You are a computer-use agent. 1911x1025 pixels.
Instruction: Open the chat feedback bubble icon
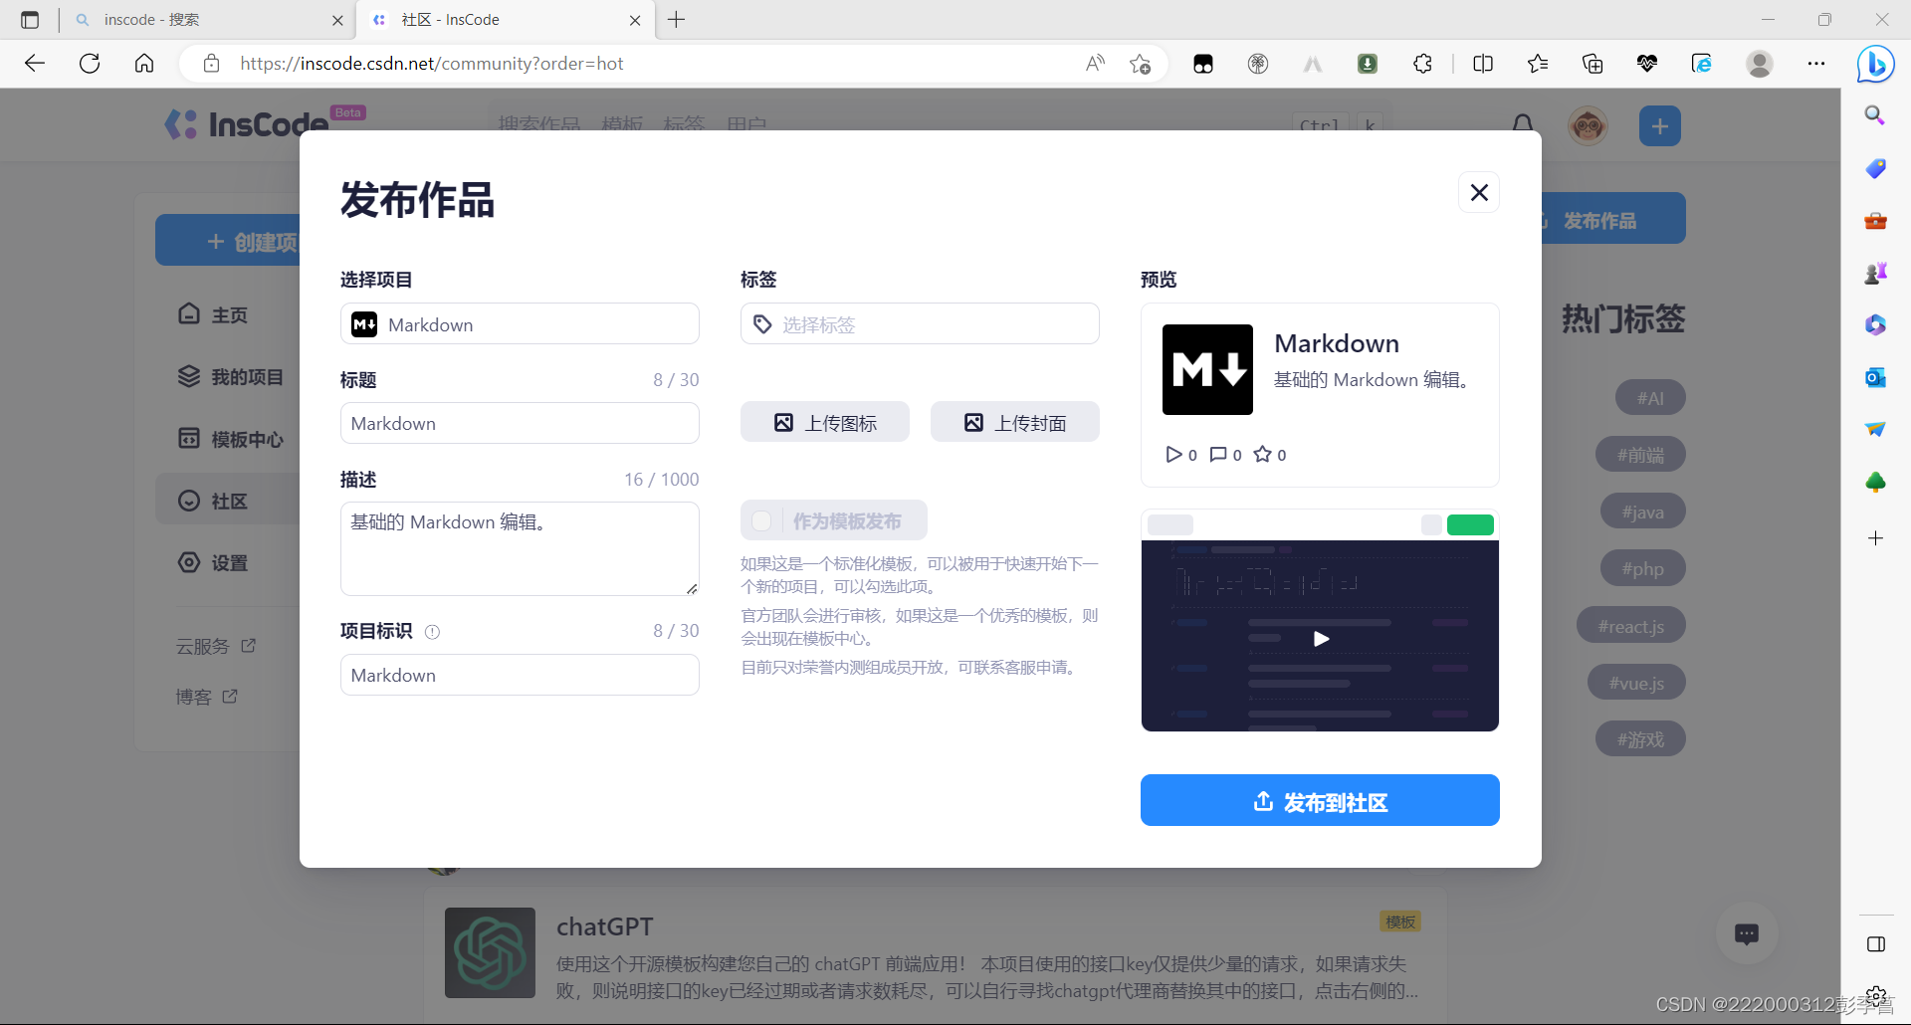[1746, 933]
